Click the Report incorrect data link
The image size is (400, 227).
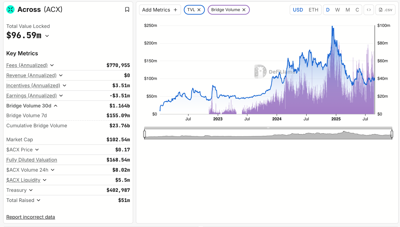pos(30,217)
